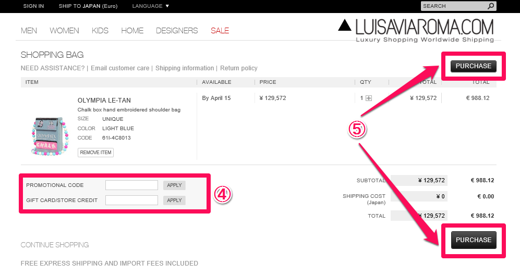Click the chalk box bag thumbnail

[50, 136]
